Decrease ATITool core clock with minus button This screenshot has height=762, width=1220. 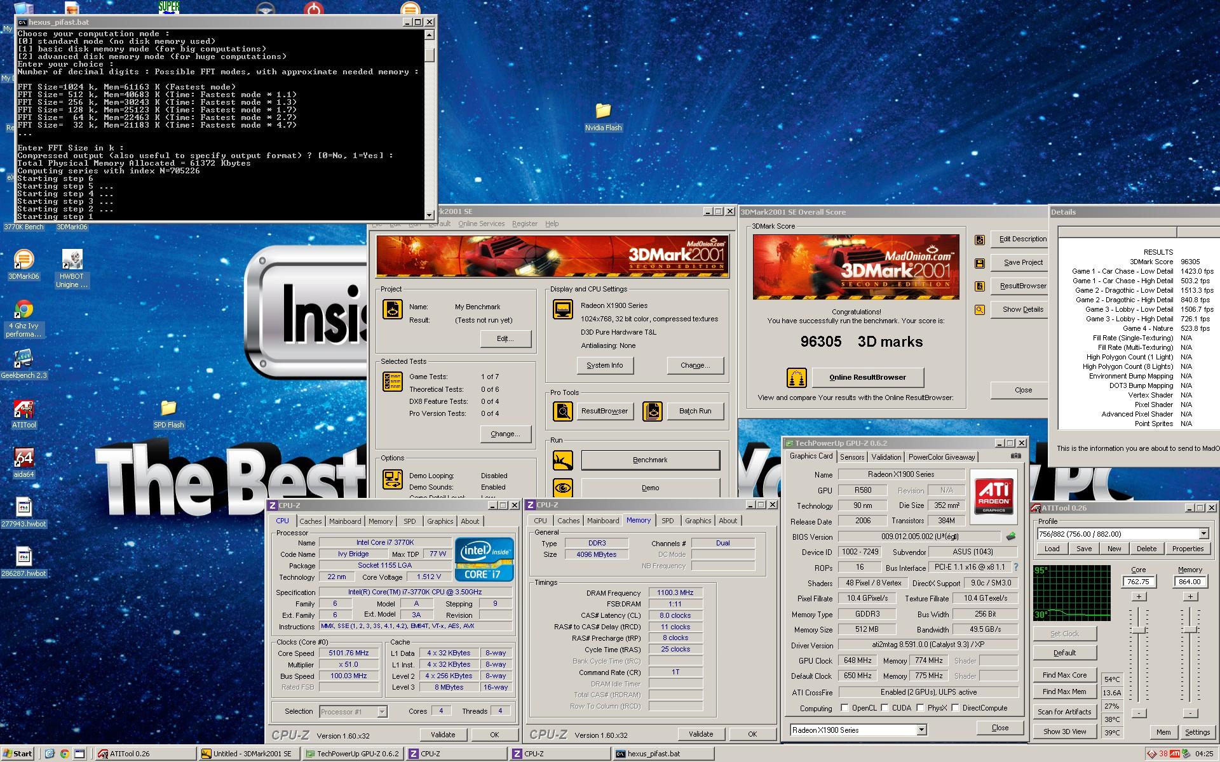click(1139, 713)
